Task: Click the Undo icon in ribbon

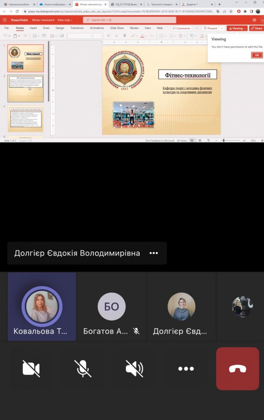Action: click(5, 36)
